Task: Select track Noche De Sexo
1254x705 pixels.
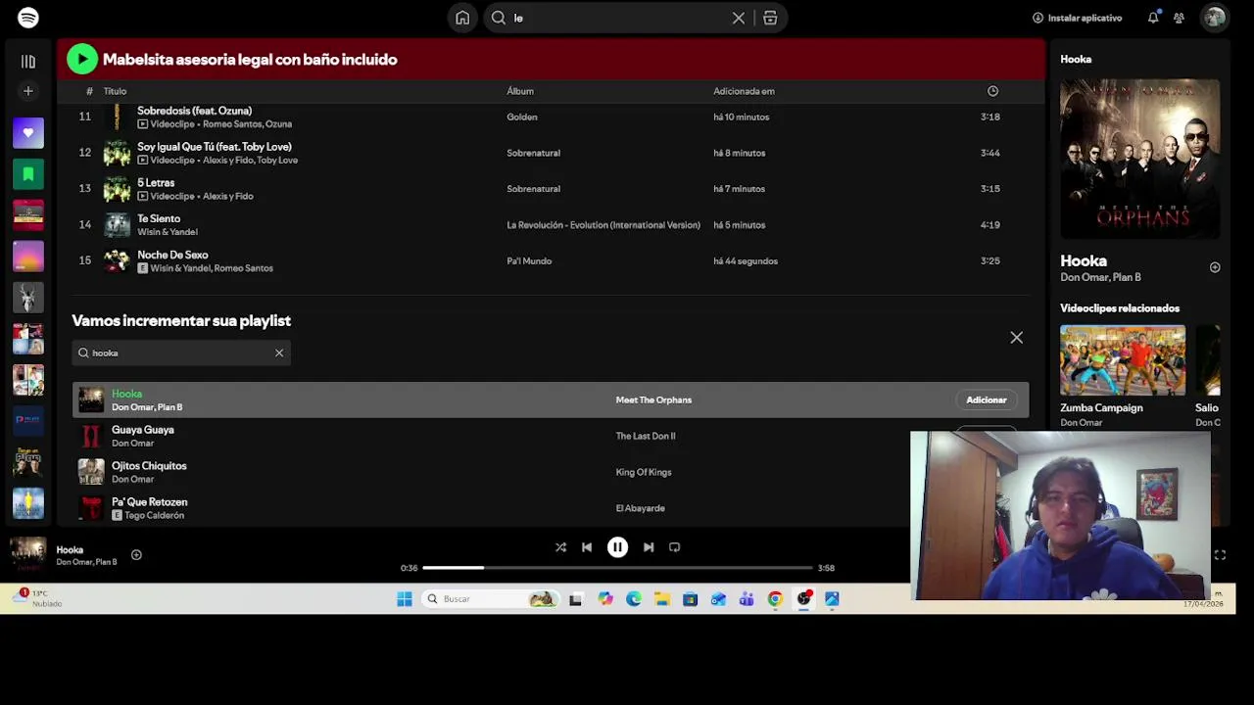Action: (x=549, y=261)
